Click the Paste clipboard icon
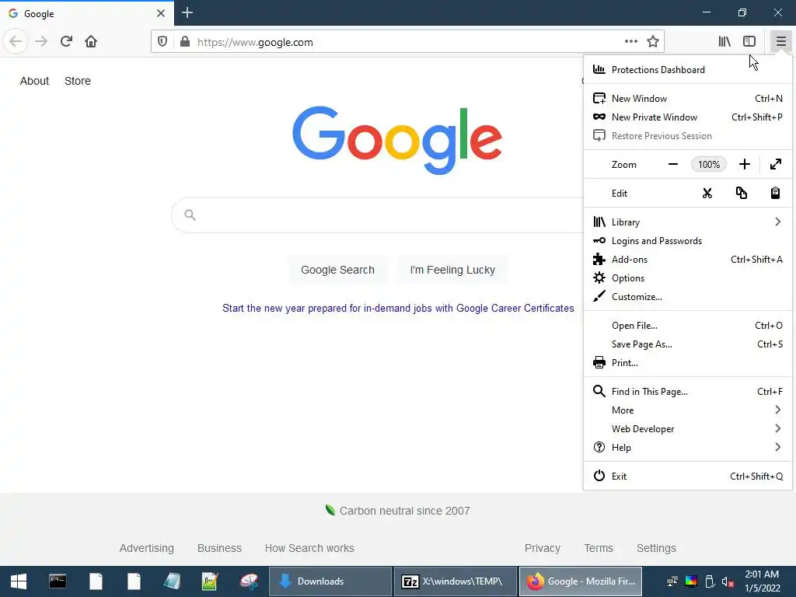The width and height of the screenshot is (796, 597). coord(775,194)
